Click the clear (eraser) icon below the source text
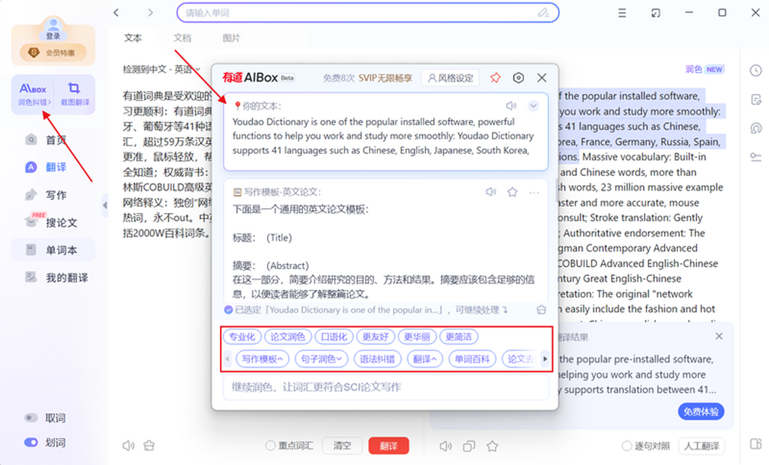 point(149,445)
